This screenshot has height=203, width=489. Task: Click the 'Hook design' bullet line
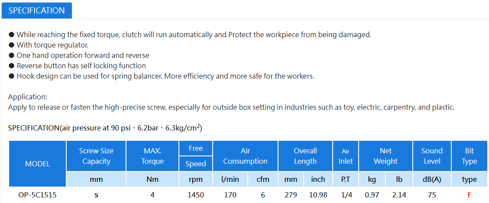coord(161,76)
